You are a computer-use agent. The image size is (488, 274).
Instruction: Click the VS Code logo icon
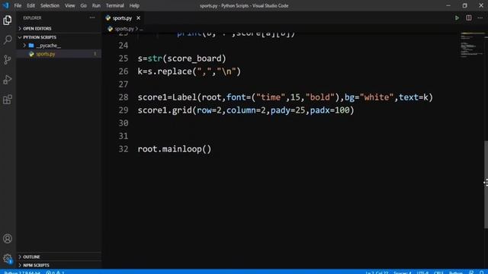coord(6,5)
